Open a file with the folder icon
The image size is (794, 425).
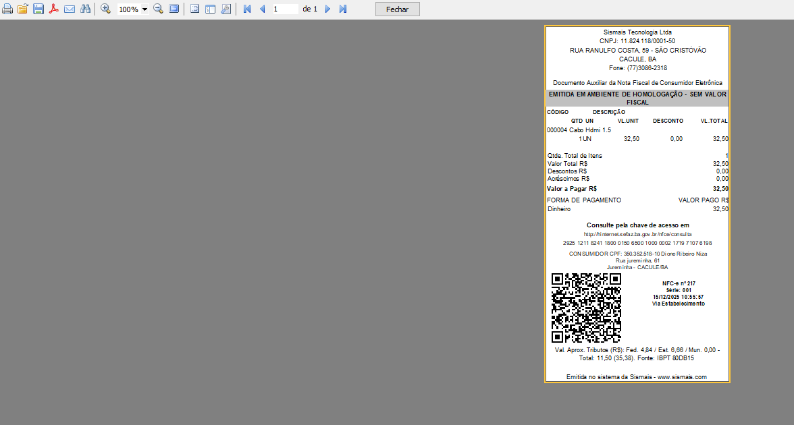pos(23,9)
